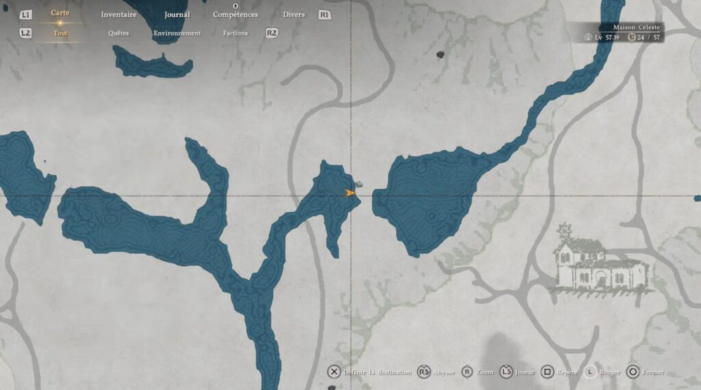701x390 pixels.
Task: Go to the Divers tab
Action: pos(294,14)
